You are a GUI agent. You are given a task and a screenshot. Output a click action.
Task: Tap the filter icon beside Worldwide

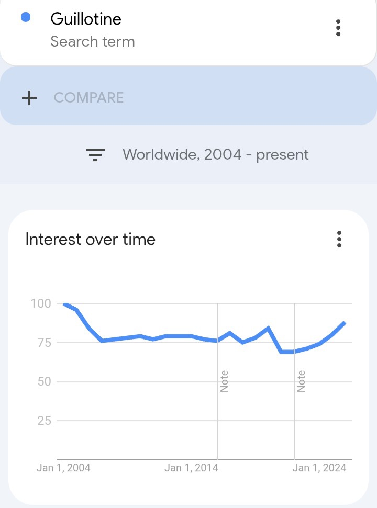tap(95, 155)
